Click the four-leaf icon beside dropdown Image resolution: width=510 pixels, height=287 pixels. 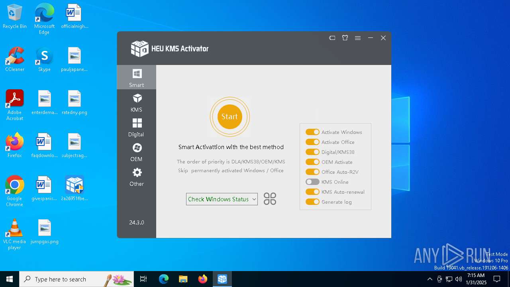[270, 199]
